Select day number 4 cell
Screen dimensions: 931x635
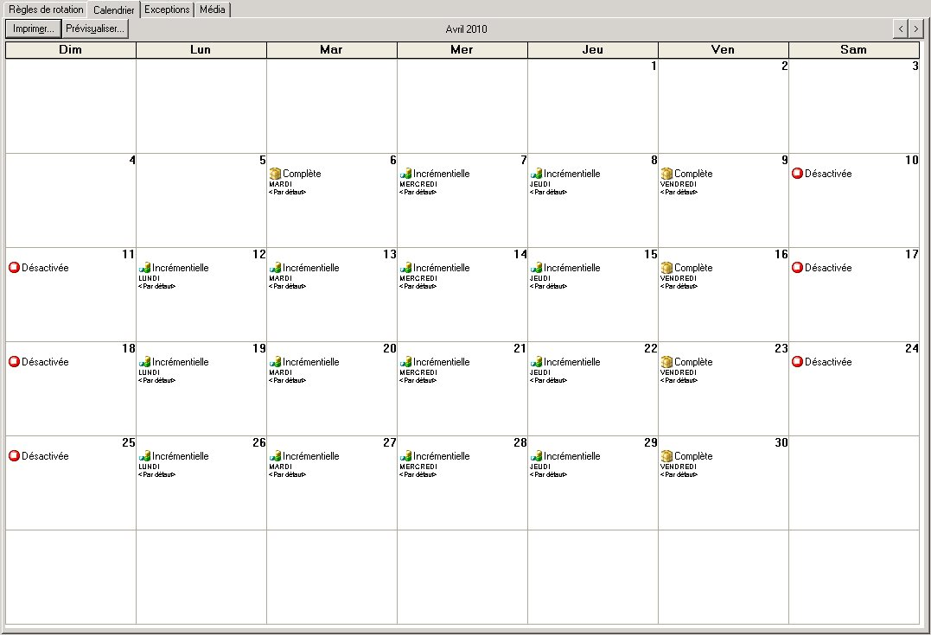[71, 200]
